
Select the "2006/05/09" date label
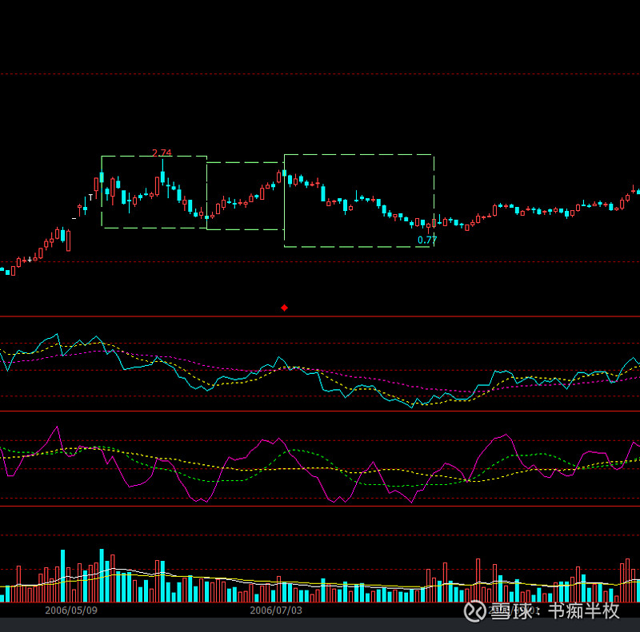[71, 610]
